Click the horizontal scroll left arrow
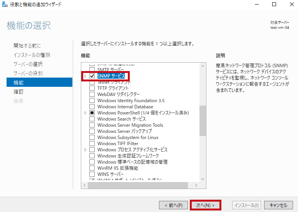298x212 pixels. tap(85, 185)
